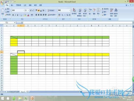Align text right
This screenshot has height=101, width=134.
pyautogui.click(x=41, y=15)
